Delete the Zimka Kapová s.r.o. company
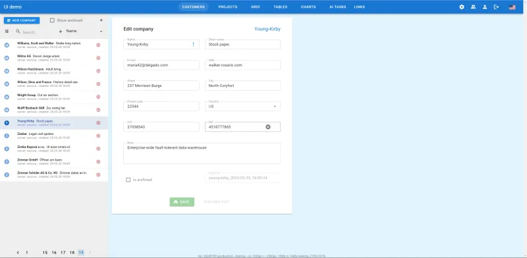Image resolution: width=527 pixels, height=258 pixels. 98,149
